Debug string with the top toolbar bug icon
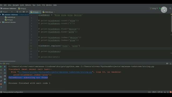172x97 pixels. 163,8
